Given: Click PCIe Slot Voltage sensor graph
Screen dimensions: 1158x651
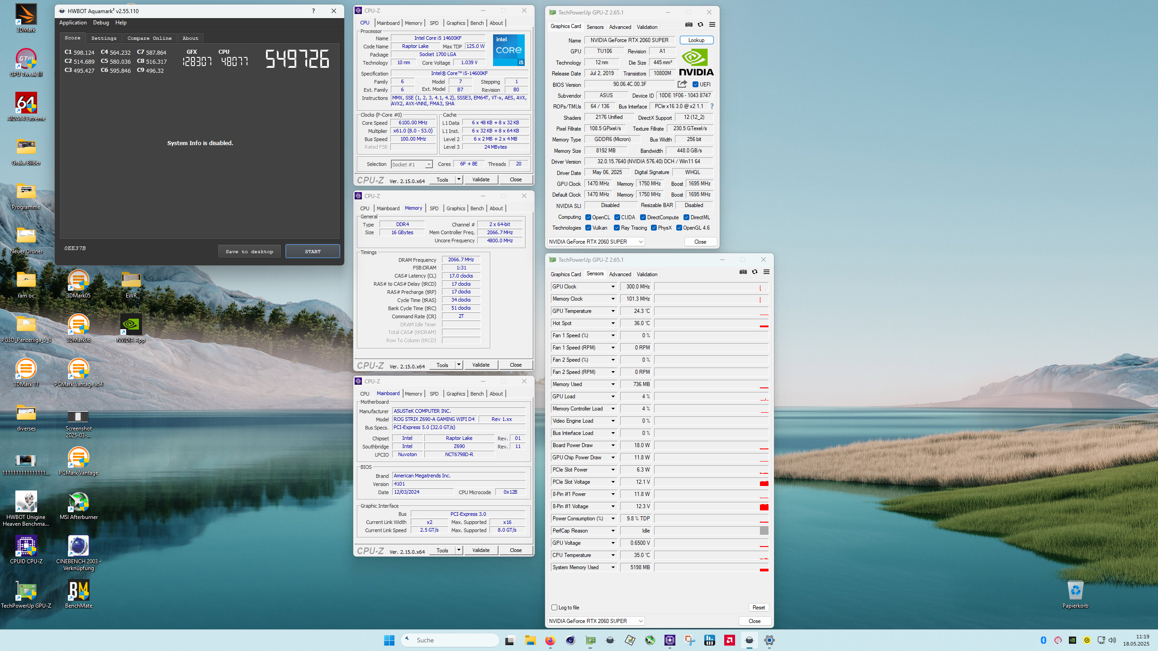Looking at the screenshot, I should [x=712, y=482].
